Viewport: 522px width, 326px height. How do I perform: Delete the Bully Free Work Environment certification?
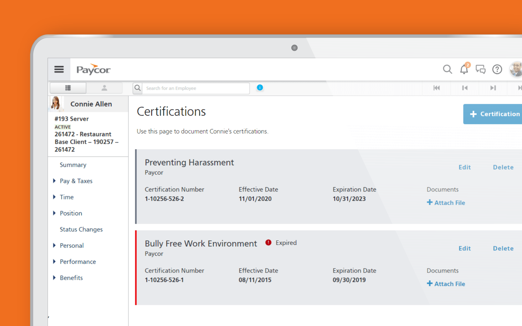tap(503, 248)
